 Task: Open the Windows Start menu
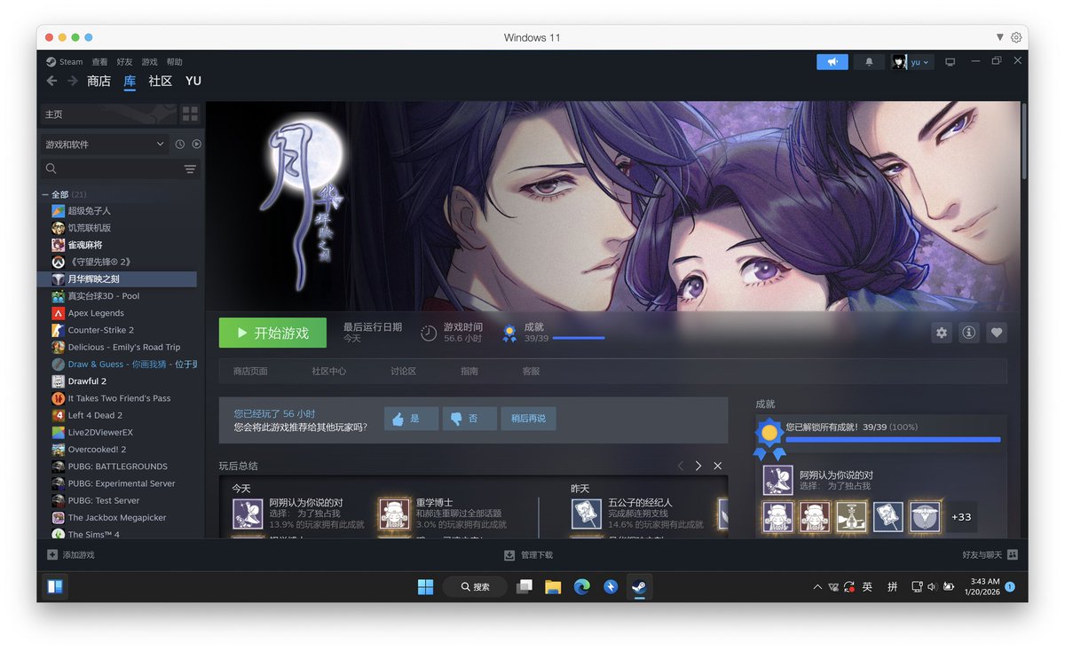click(426, 586)
